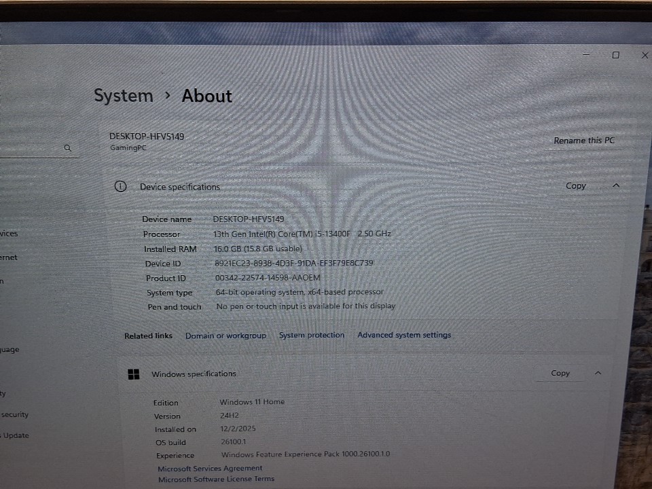Open Microsoft Software License Terms link
The height and width of the screenshot is (489, 652).
[216, 479]
